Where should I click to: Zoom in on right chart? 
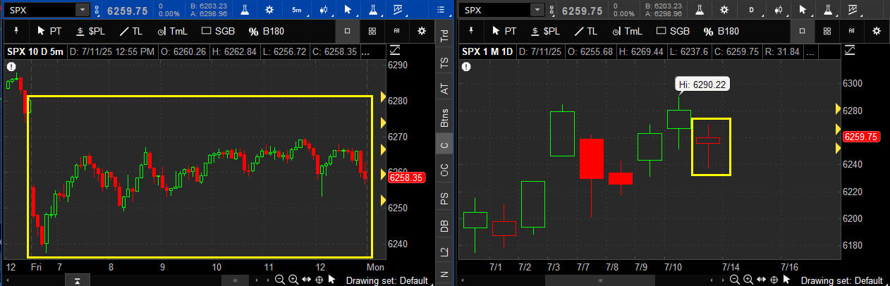point(747,280)
